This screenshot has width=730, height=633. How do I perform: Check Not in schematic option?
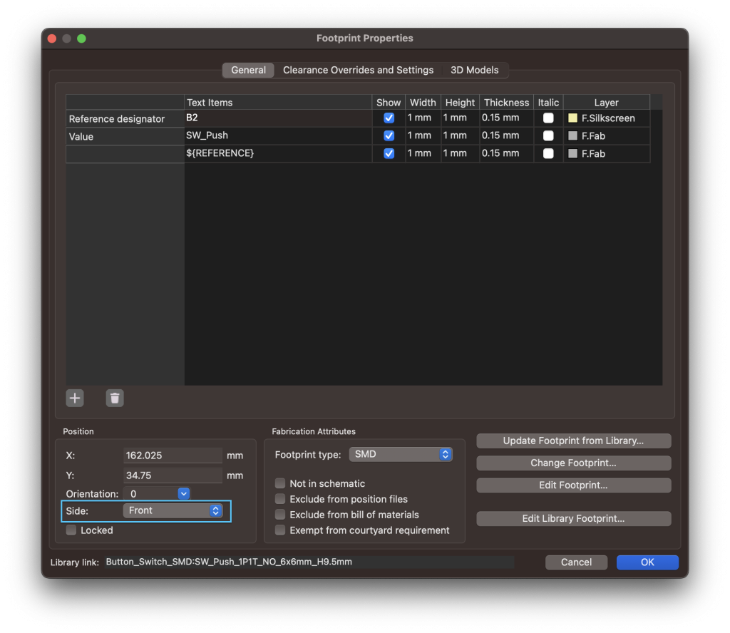point(280,483)
